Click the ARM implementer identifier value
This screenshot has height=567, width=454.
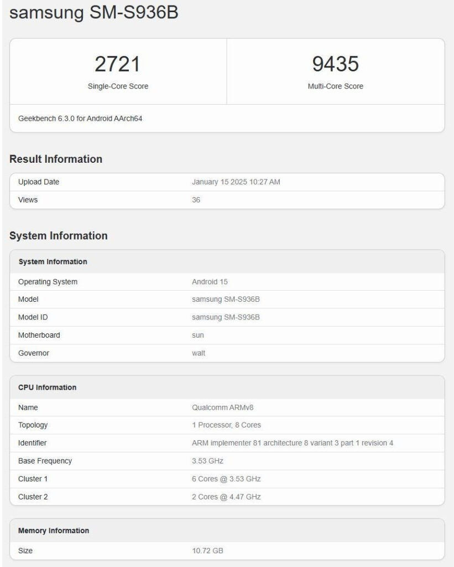pos(293,443)
